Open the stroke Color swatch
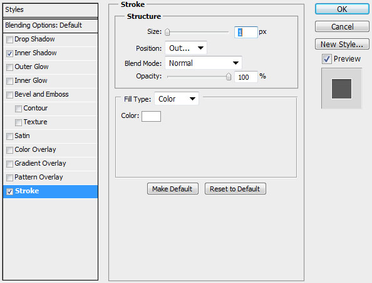The height and width of the screenshot is (283, 372). coord(151,117)
